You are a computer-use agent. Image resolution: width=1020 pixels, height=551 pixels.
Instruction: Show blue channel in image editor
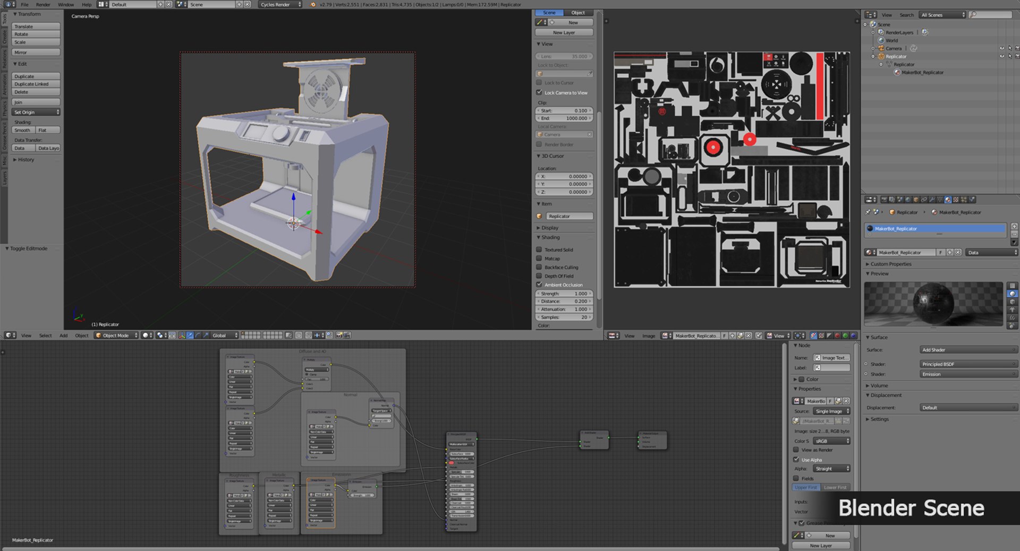point(853,335)
